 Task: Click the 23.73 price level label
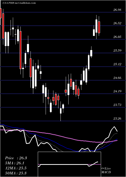tap(117, 105)
